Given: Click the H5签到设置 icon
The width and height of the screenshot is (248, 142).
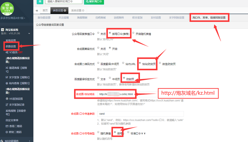Looking at the screenshot, I should click(x=7, y=99).
